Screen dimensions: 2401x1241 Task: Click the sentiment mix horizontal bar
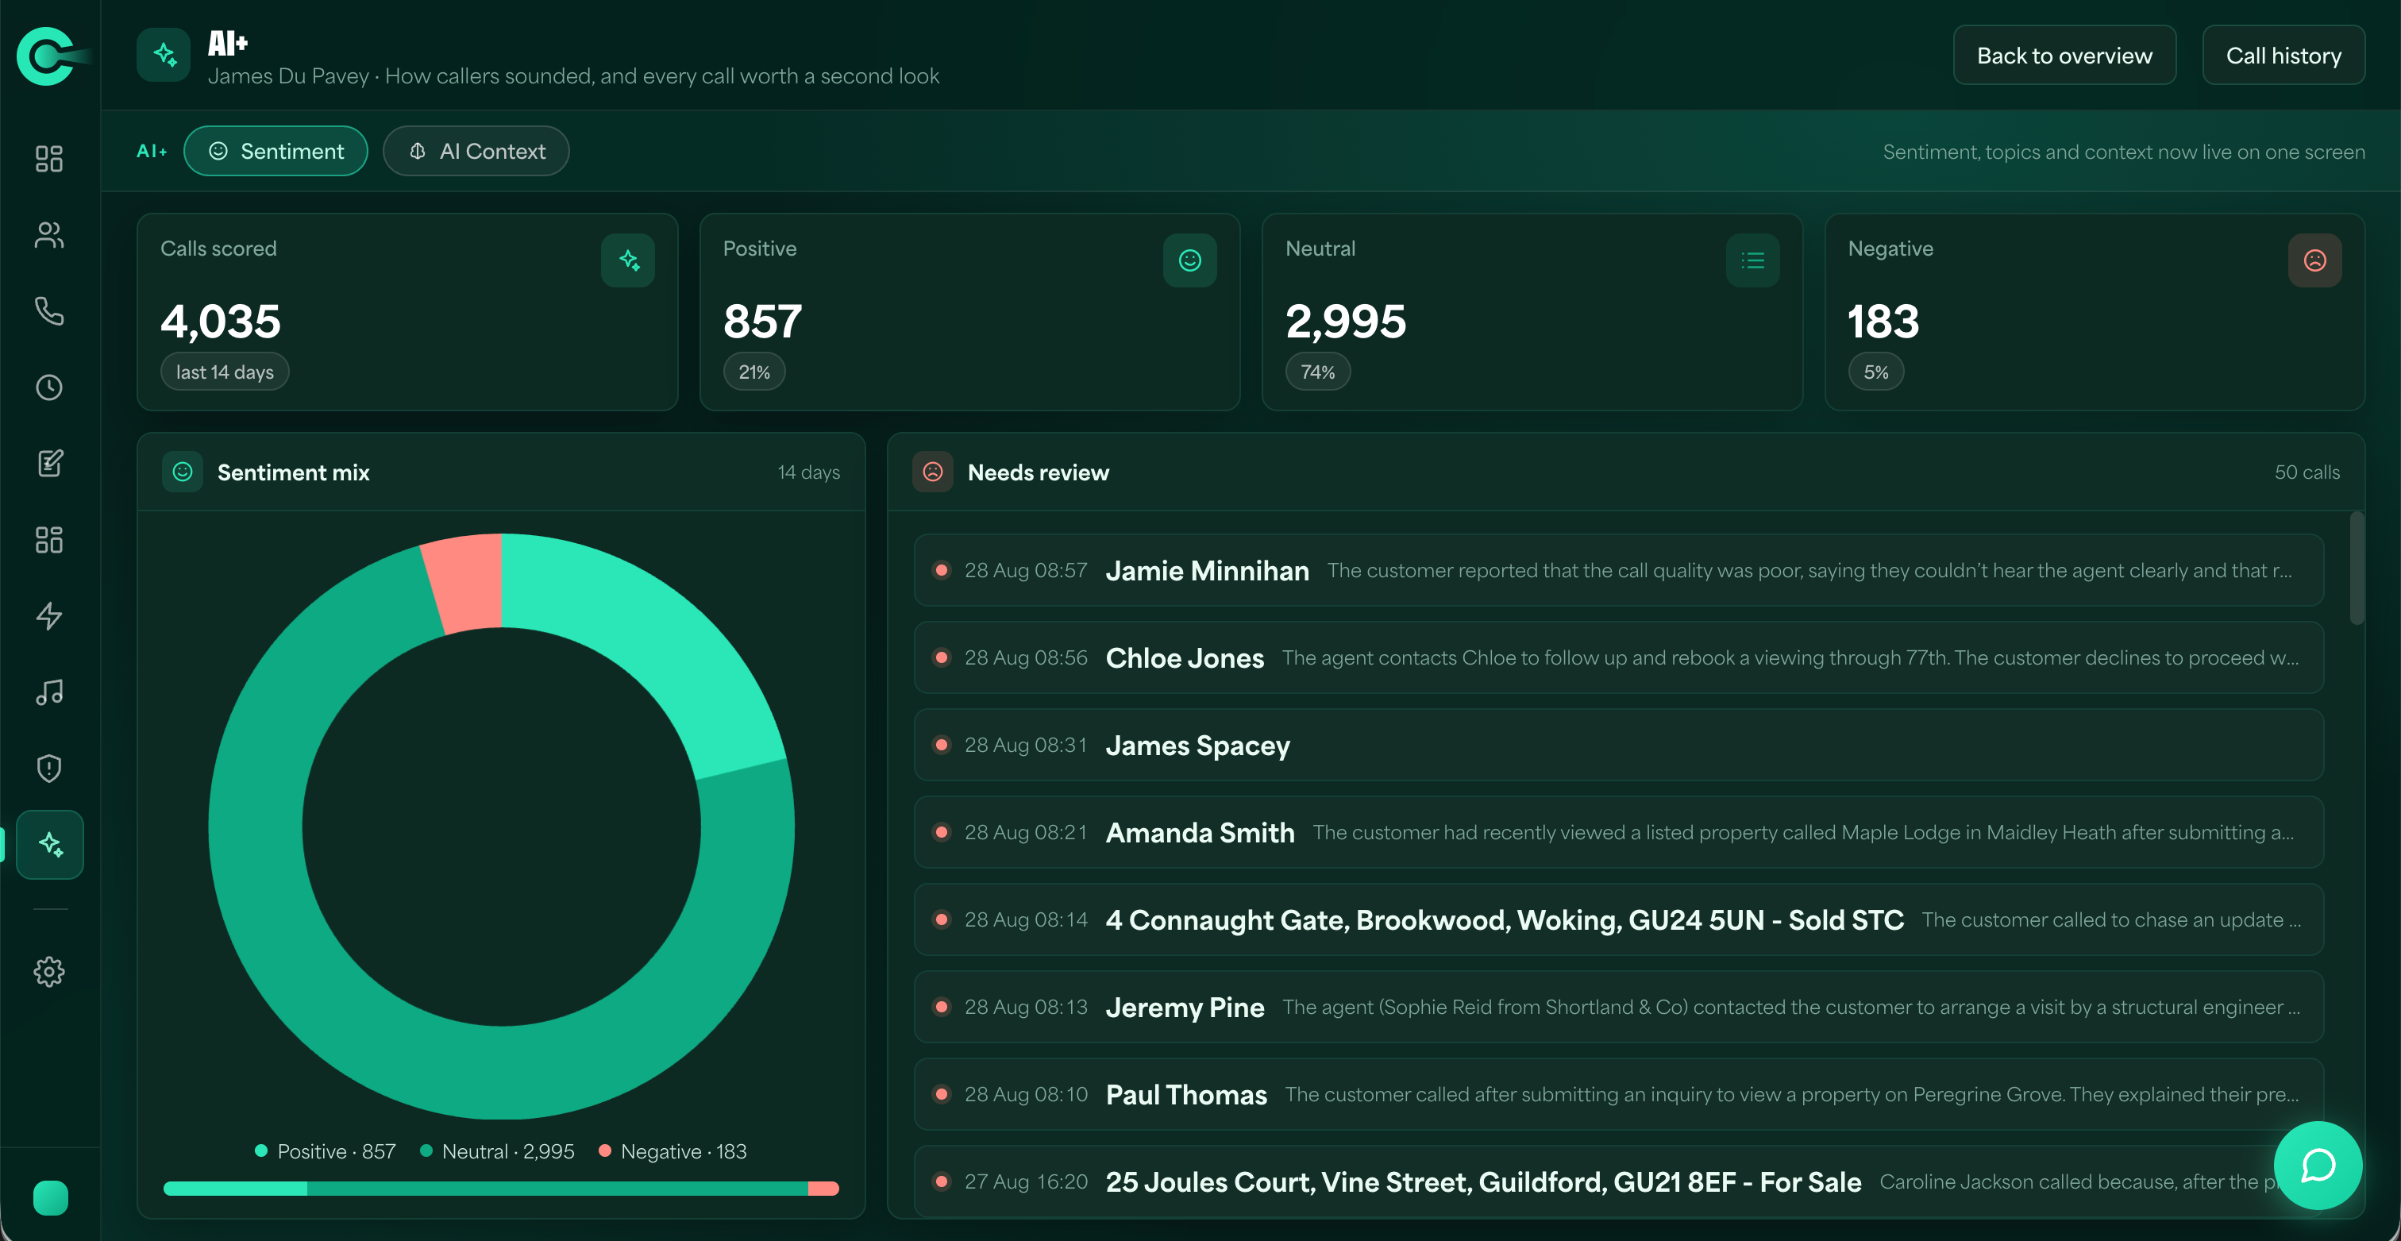[x=502, y=1188]
